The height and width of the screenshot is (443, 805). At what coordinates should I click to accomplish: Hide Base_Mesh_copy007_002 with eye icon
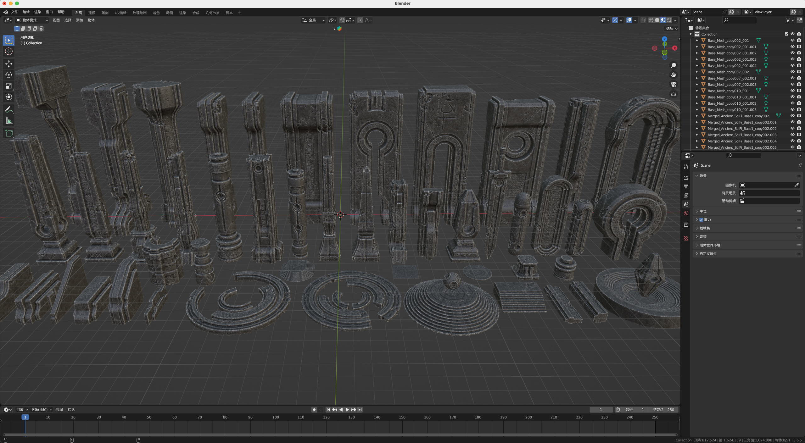pyautogui.click(x=792, y=72)
